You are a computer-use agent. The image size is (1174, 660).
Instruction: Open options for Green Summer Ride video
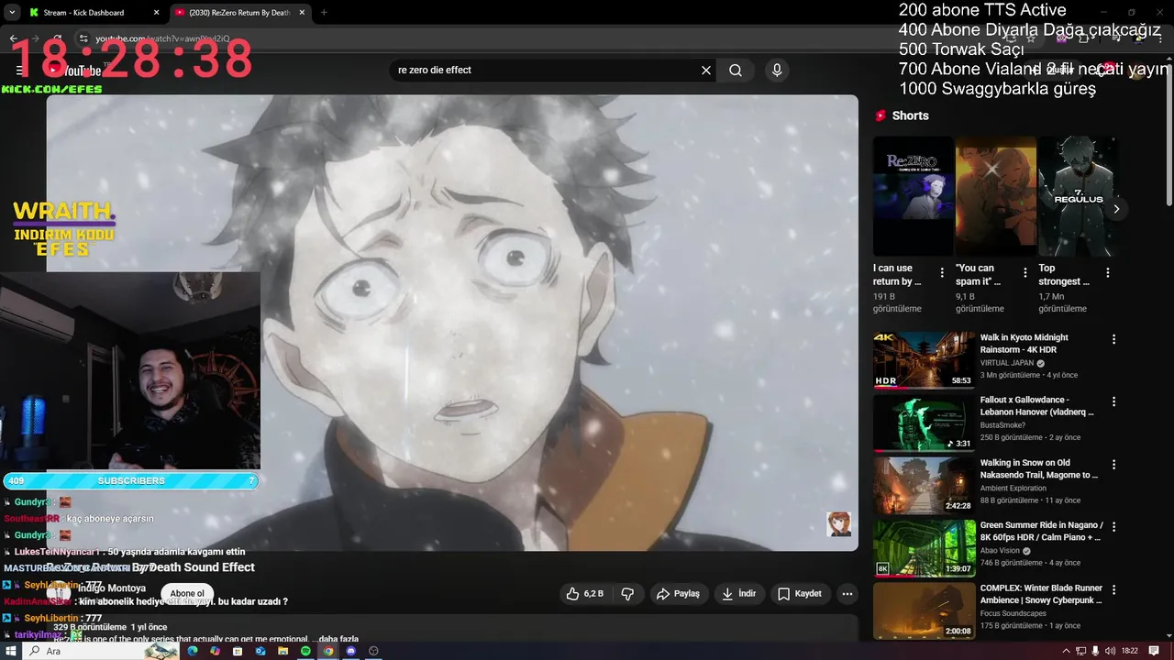(x=1114, y=527)
